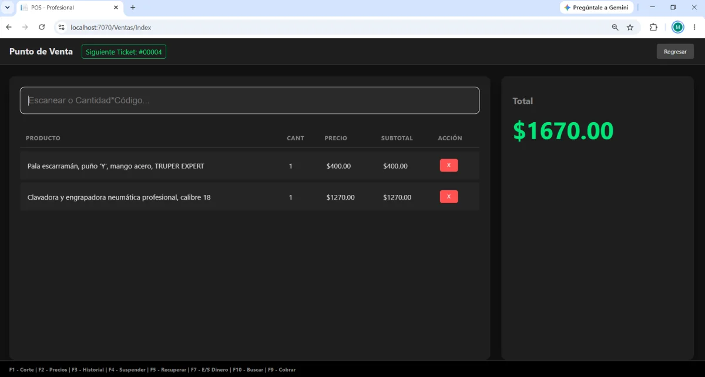705x377 pixels.
Task: Focus the Escanear o Cantidad*Código field
Action: point(250,100)
